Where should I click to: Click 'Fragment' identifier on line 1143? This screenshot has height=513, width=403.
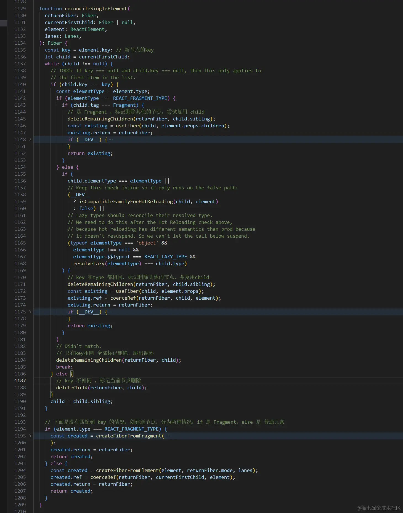[x=124, y=105]
